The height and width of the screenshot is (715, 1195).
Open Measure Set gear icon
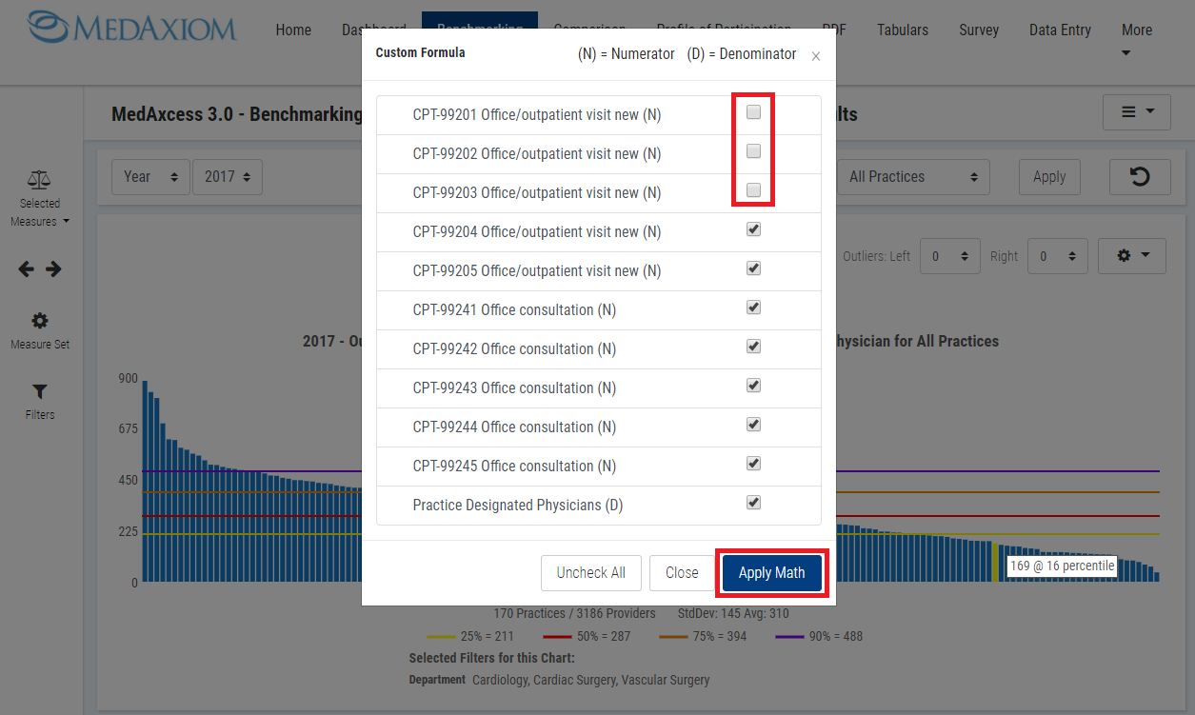pos(40,321)
